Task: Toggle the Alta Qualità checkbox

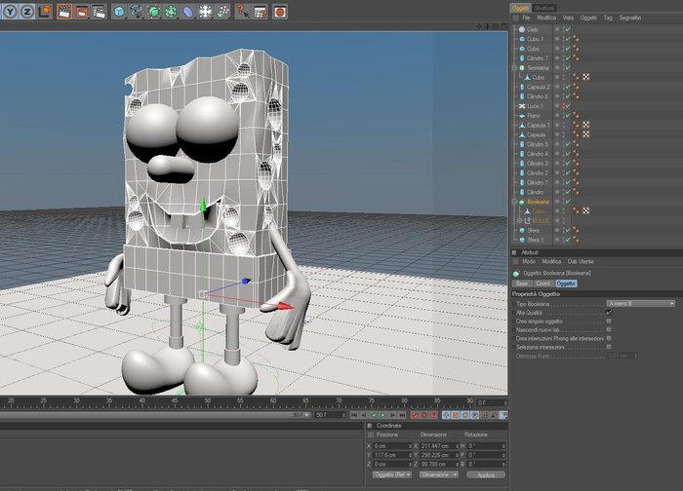Action: 609,313
